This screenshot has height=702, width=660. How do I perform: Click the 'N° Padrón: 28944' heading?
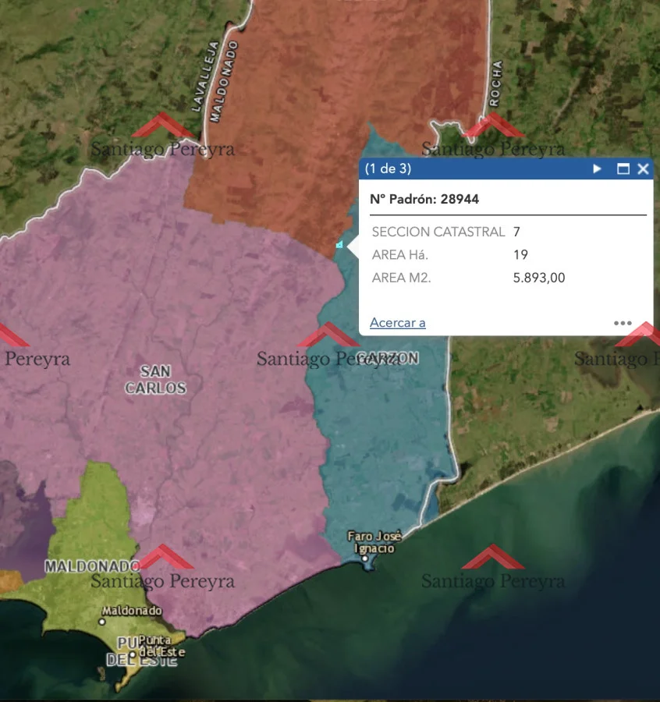pyautogui.click(x=424, y=199)
